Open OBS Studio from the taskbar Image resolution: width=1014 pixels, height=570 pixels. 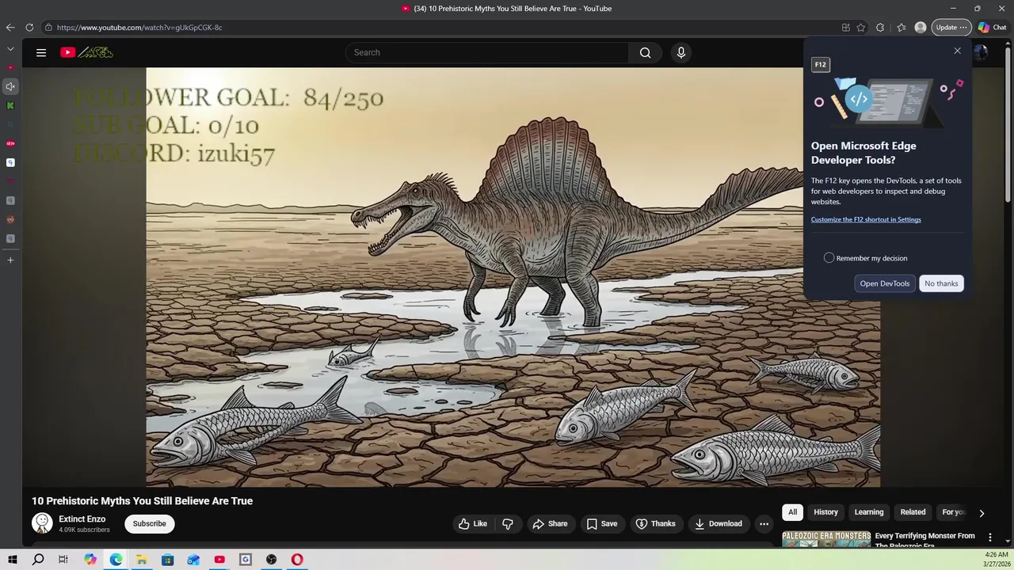click(x=272, y=560)
